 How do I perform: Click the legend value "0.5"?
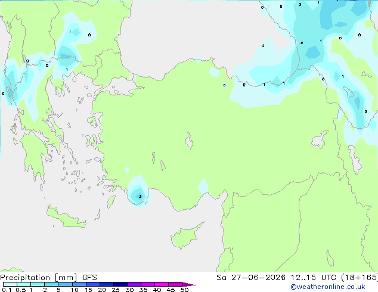pyautogui.click(x=21, y=290)
